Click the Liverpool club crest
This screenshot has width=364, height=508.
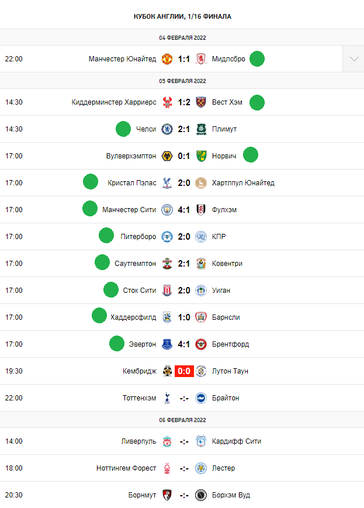click(167, 441)
